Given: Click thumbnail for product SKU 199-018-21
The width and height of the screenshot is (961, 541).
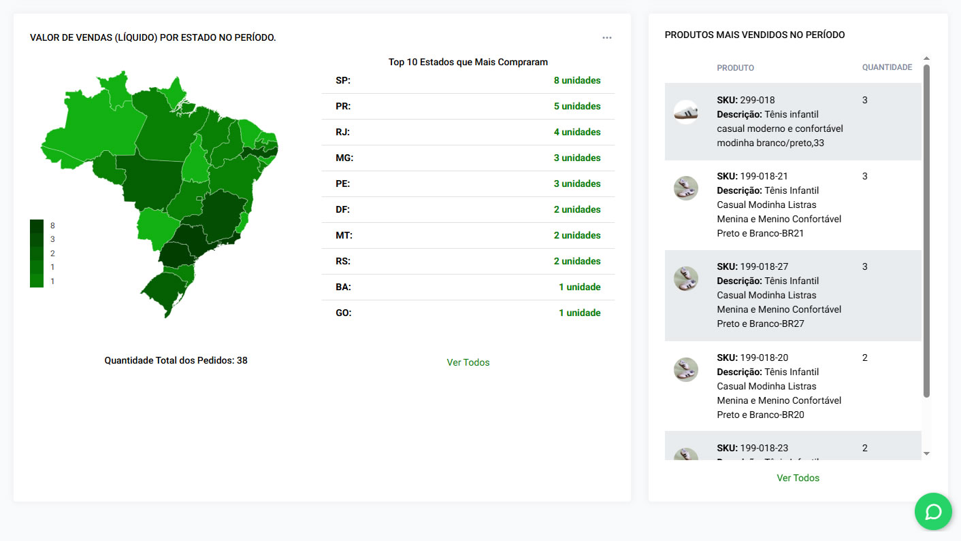Looking at the screenshot, I should tap(686, 188).
